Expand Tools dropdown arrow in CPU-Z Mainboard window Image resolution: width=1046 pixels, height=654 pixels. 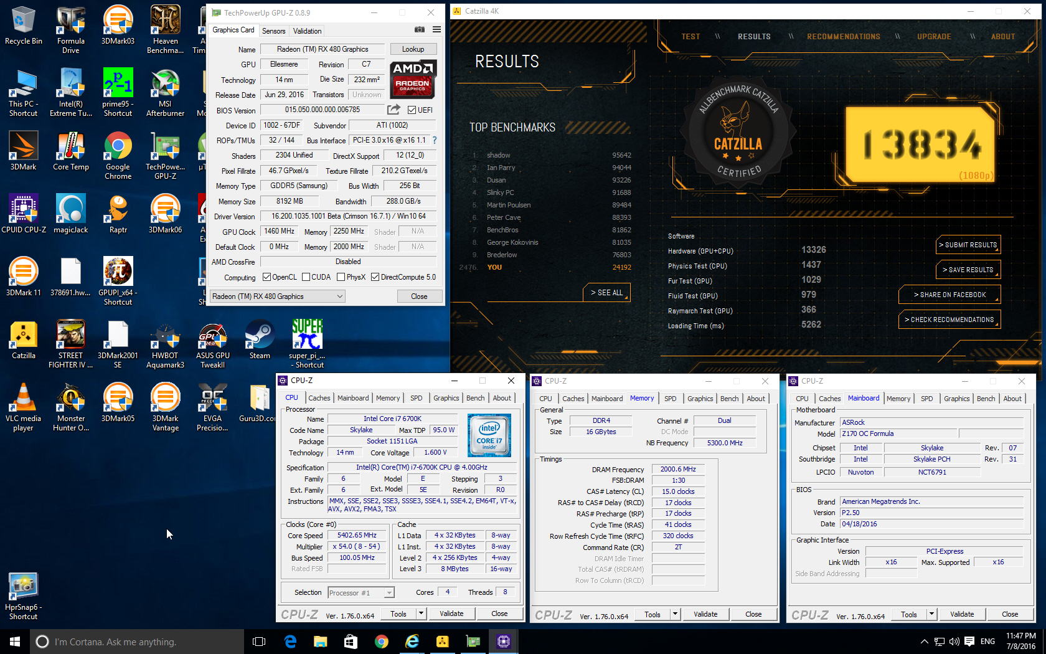[931, 614]
